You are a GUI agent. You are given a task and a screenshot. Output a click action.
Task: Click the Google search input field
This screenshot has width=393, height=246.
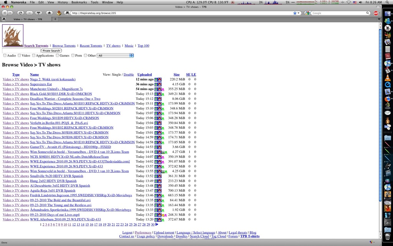point(339,13)
